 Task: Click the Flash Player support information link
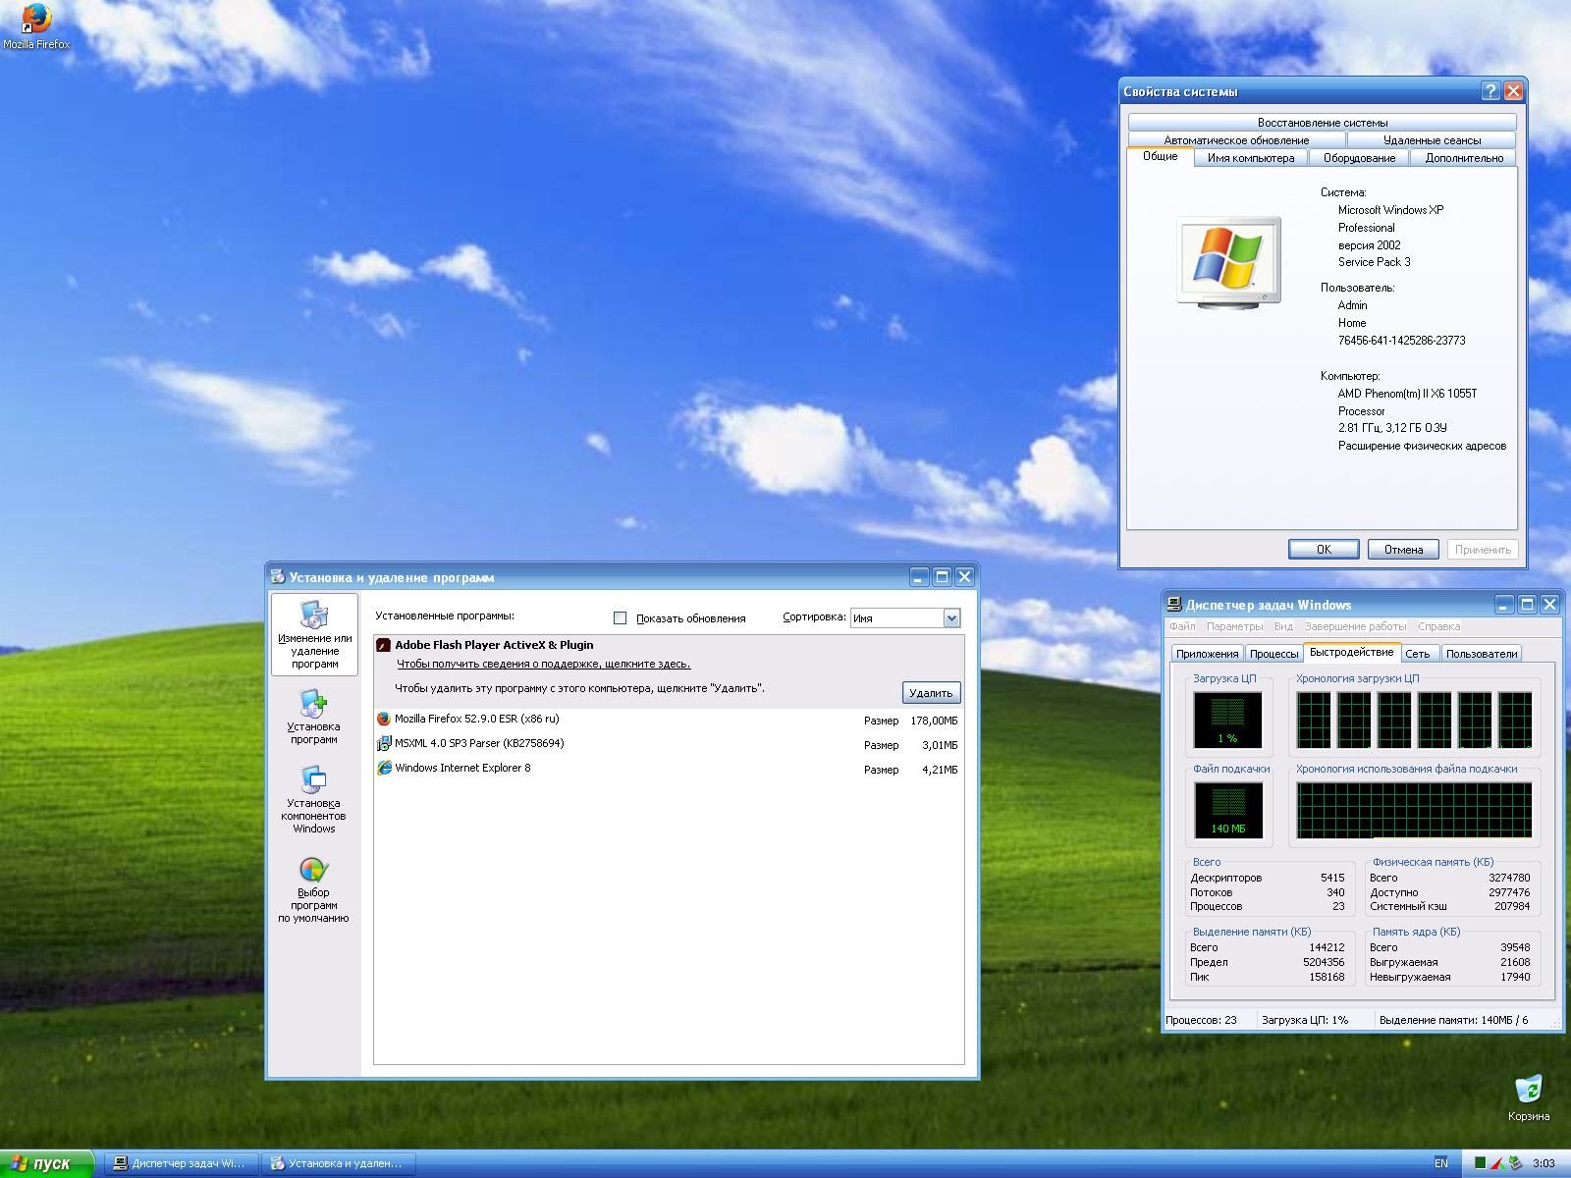543,664
